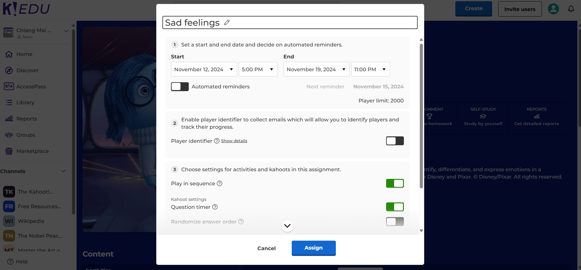
Task: Click the notifications bell icon
Action: tap(571, 9)
